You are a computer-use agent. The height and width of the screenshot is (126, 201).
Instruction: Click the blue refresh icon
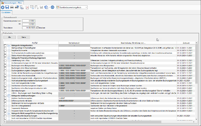(x=53, y=7)
